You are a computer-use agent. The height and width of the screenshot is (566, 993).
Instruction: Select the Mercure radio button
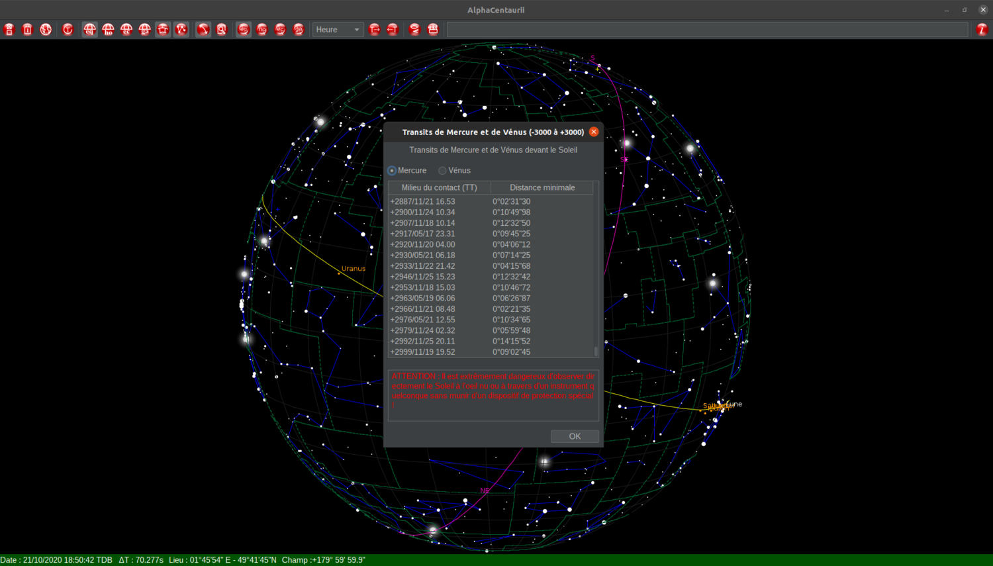392,170
